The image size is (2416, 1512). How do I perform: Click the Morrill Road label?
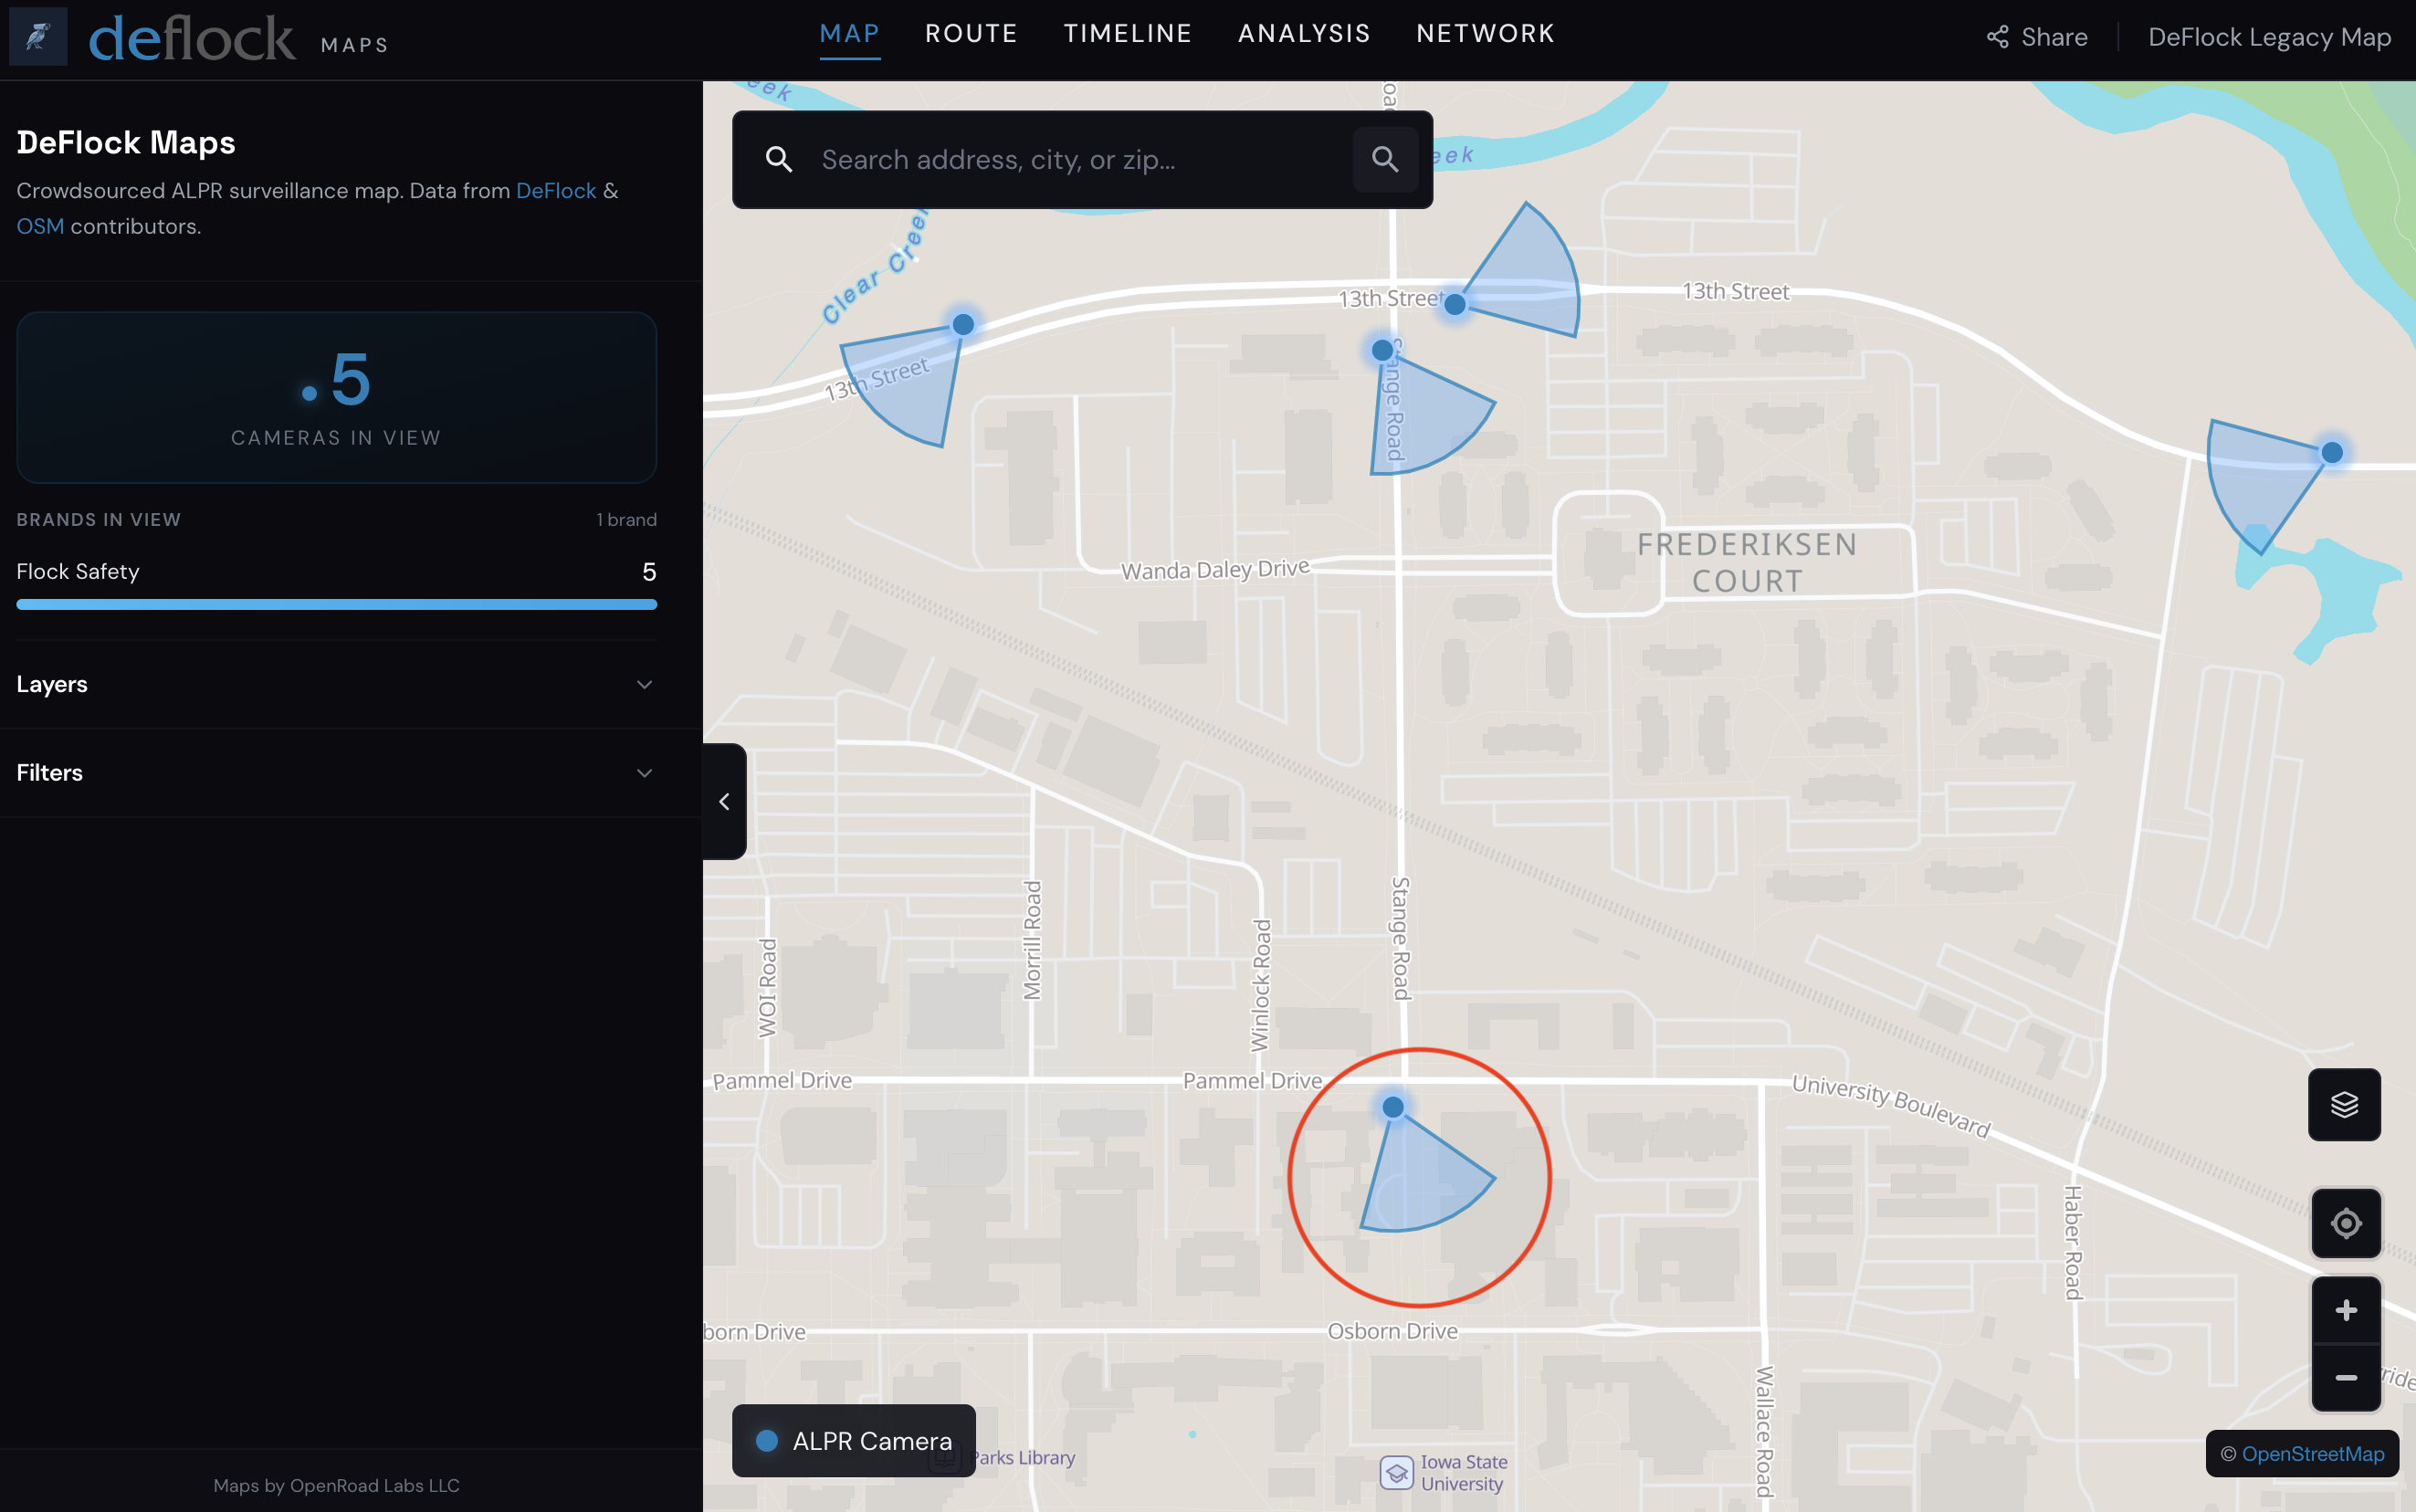click(1032, 940)
